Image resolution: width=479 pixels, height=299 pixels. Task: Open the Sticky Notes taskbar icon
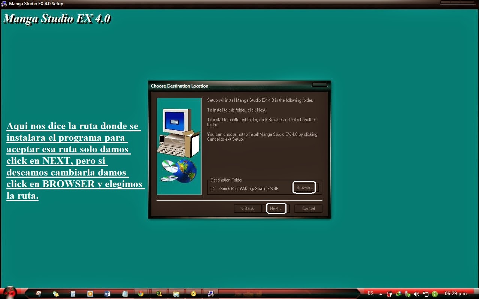coord(56,294)
